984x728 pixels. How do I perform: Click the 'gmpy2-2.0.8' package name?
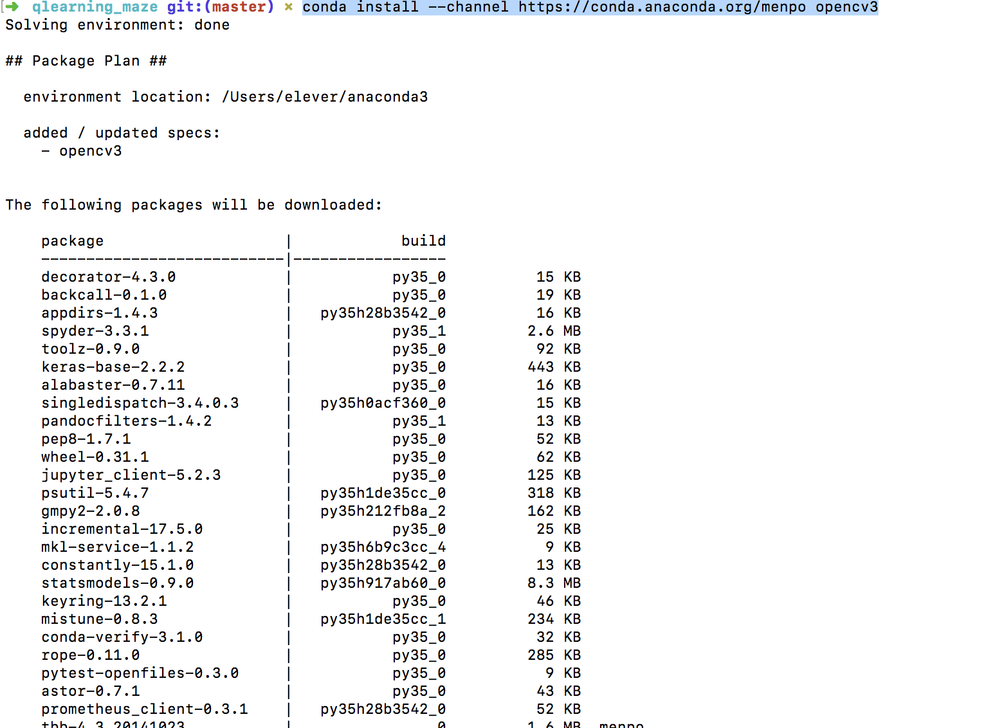click(x=91, y=511)
